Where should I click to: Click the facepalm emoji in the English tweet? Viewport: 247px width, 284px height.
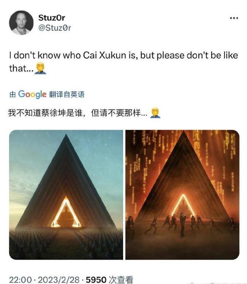[40, 68]
